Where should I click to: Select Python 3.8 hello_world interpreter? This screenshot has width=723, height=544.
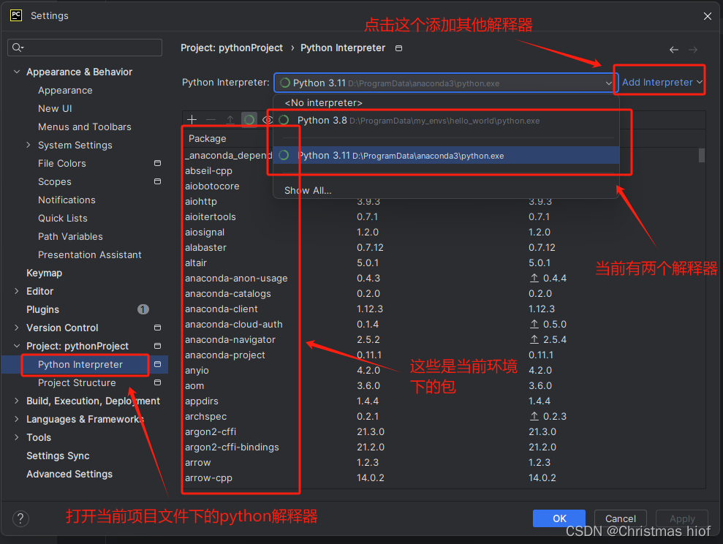pyautogui.click(x=446, y=121)
